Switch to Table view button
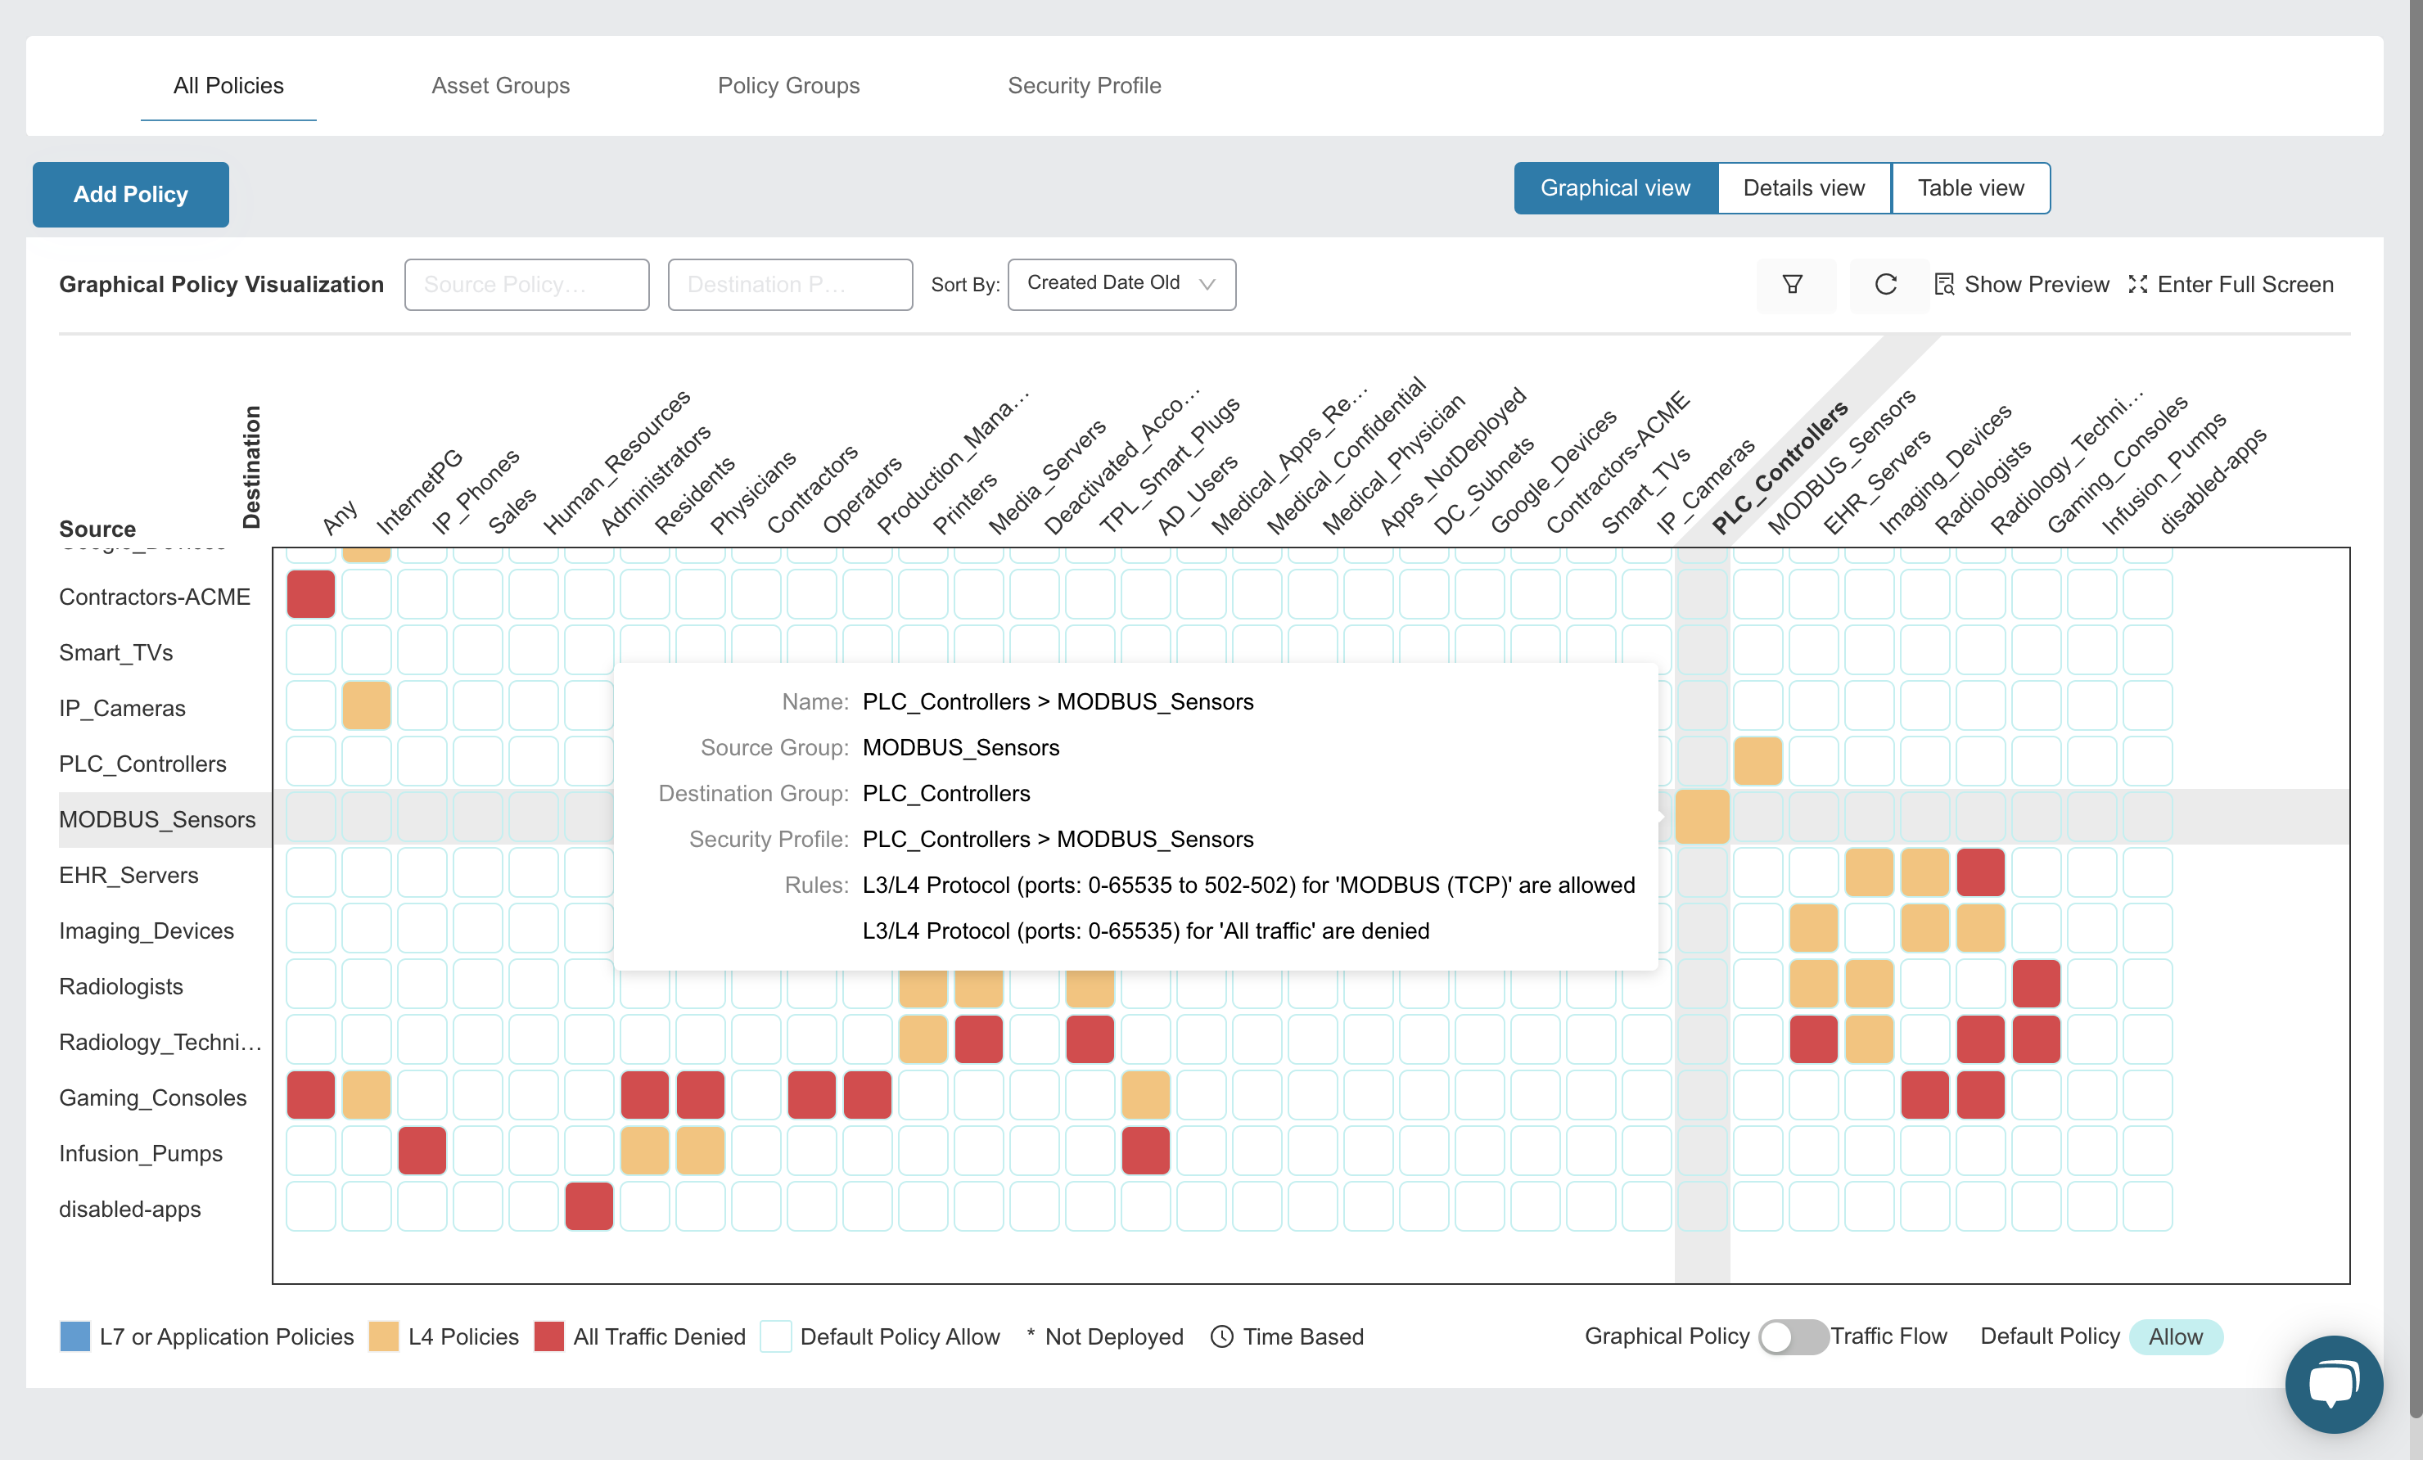The width and height of the screenshot is (2423, 1460). point(1970,187)
